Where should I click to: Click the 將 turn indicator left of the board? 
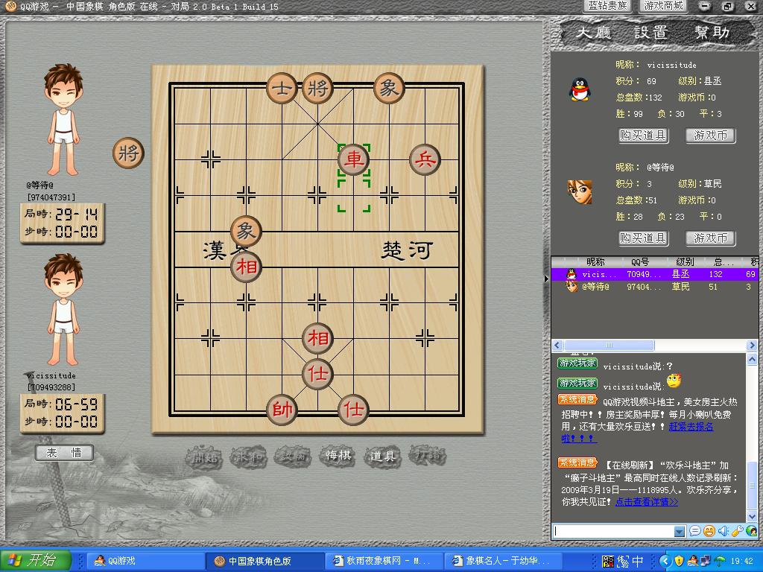(x=128, y=153)
